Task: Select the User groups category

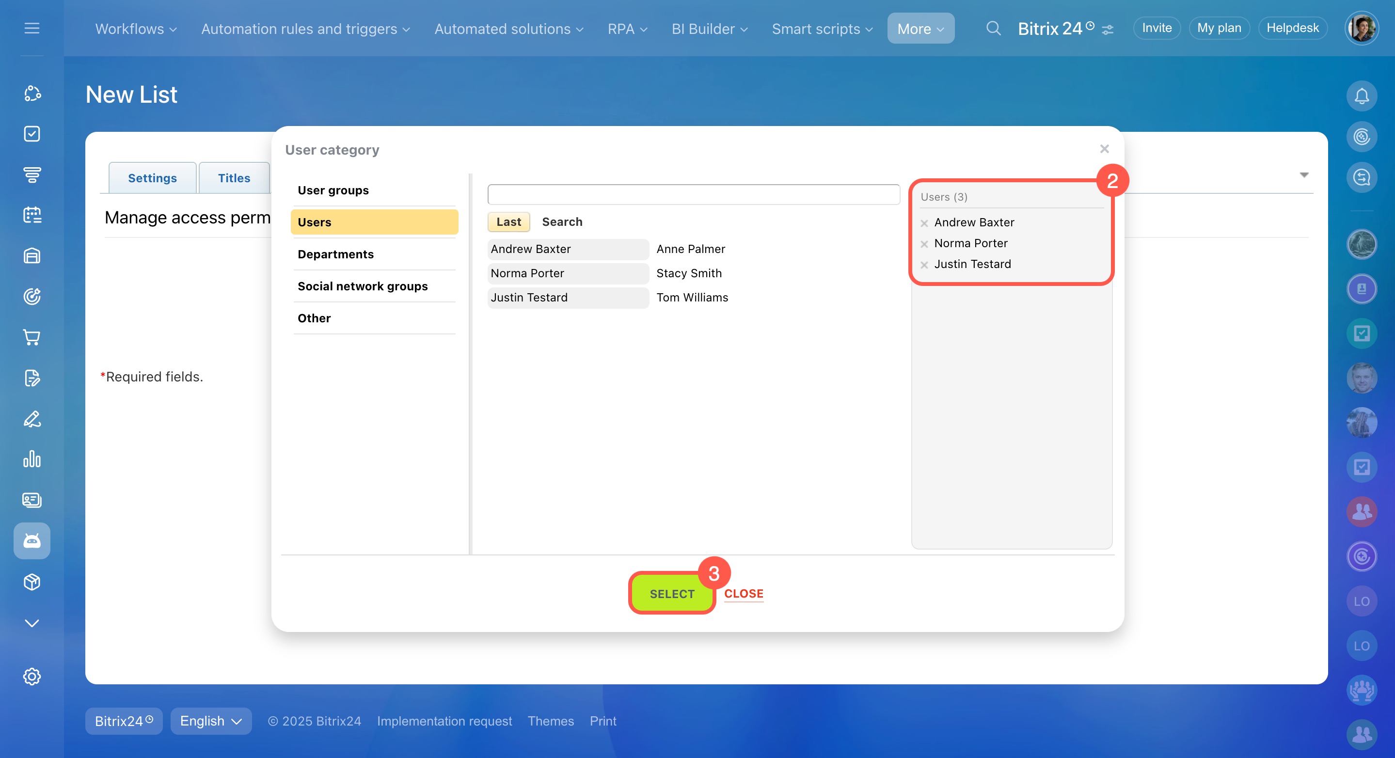Action: 374,190
